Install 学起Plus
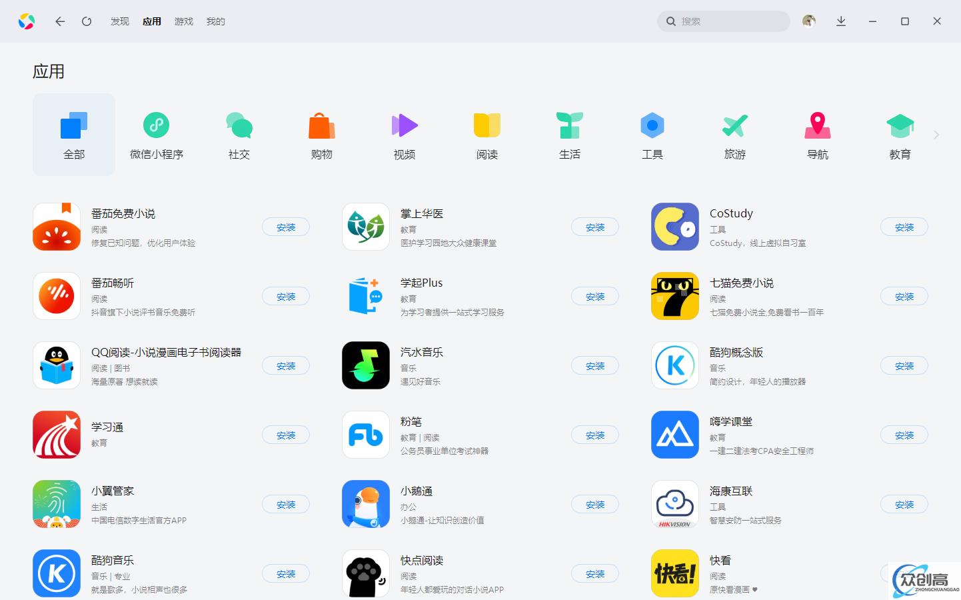The height and width of the screenshot is (600, 961). (x=595, y=297)
